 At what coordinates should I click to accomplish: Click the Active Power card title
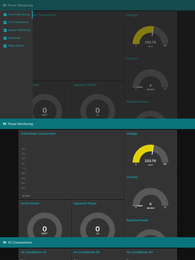coord(30,203)
